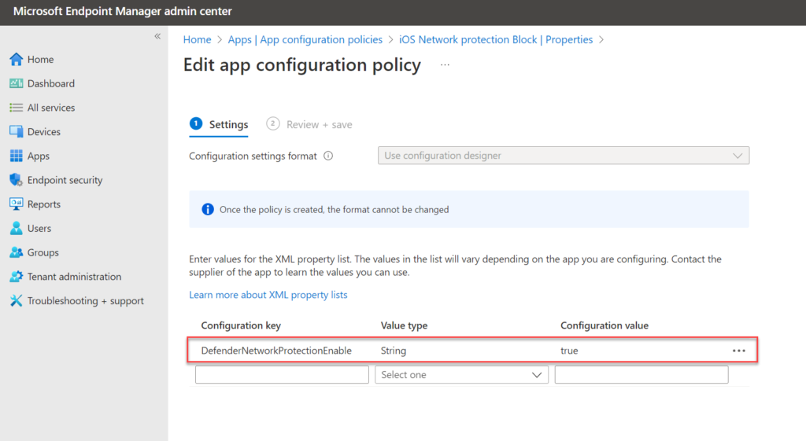This screenshot has height=441, width=806.
Task: Go to Review + save step
Action: tap(309, 124)
